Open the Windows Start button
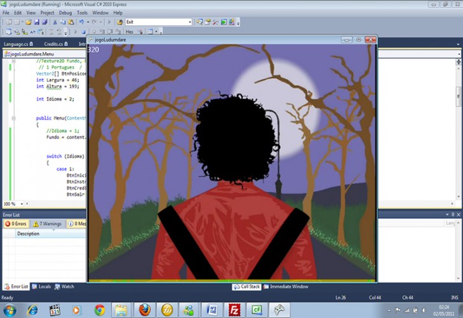463x318 pixels. 10,310
